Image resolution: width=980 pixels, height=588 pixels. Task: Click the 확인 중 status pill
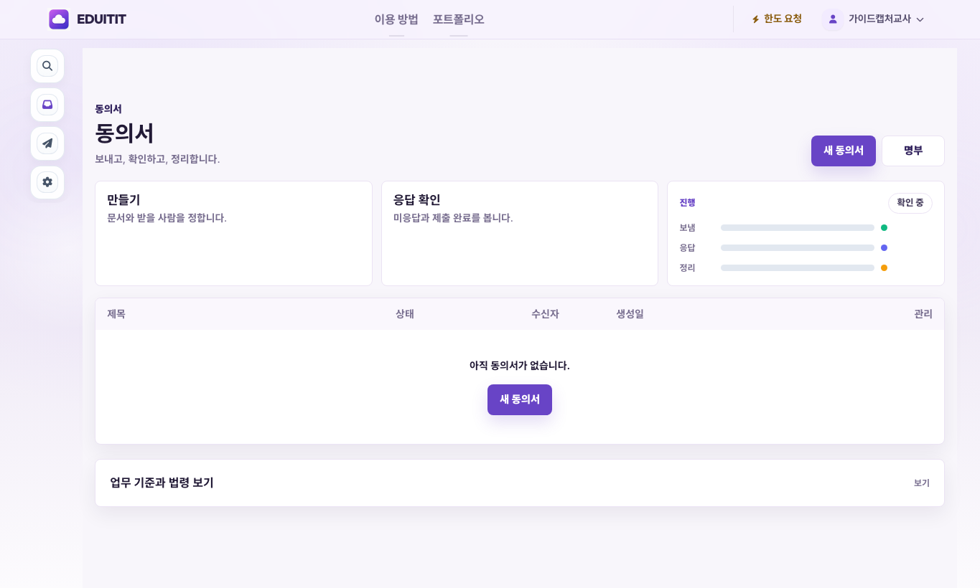click(x=910, y=203)
